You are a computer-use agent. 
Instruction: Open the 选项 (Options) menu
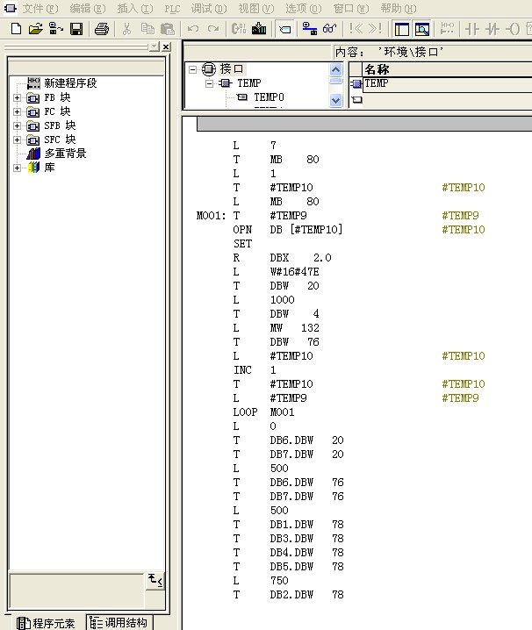coord(304,8)
